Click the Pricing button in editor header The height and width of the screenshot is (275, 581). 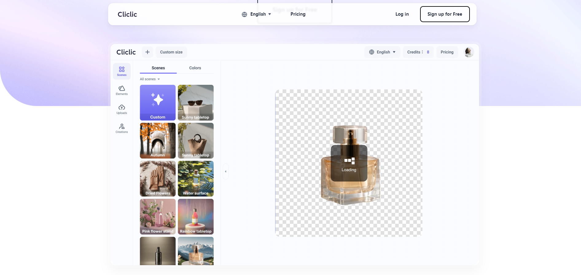(447, 52)
